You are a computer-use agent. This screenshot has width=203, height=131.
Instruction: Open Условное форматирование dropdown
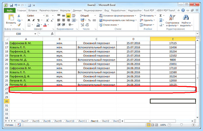(x=117, y=16)
